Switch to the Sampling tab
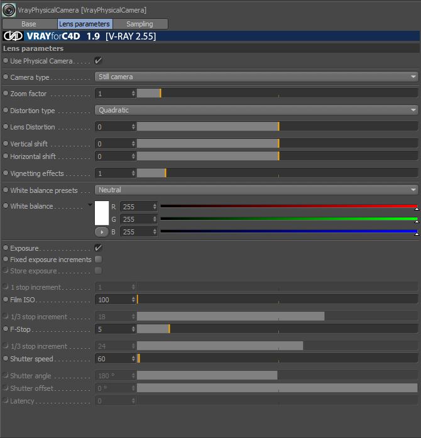 click(140, 24)
